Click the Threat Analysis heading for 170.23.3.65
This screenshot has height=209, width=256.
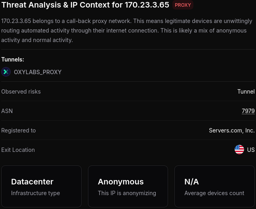coord(85,5)
